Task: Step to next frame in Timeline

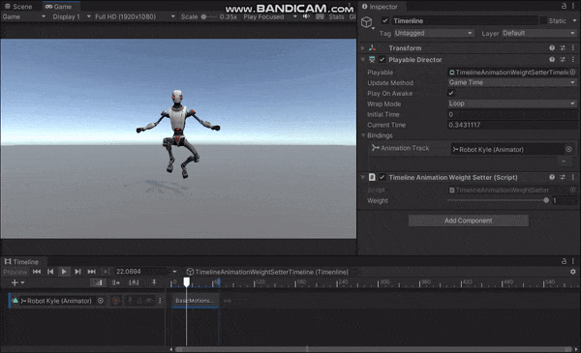Action: coord(77,272)
